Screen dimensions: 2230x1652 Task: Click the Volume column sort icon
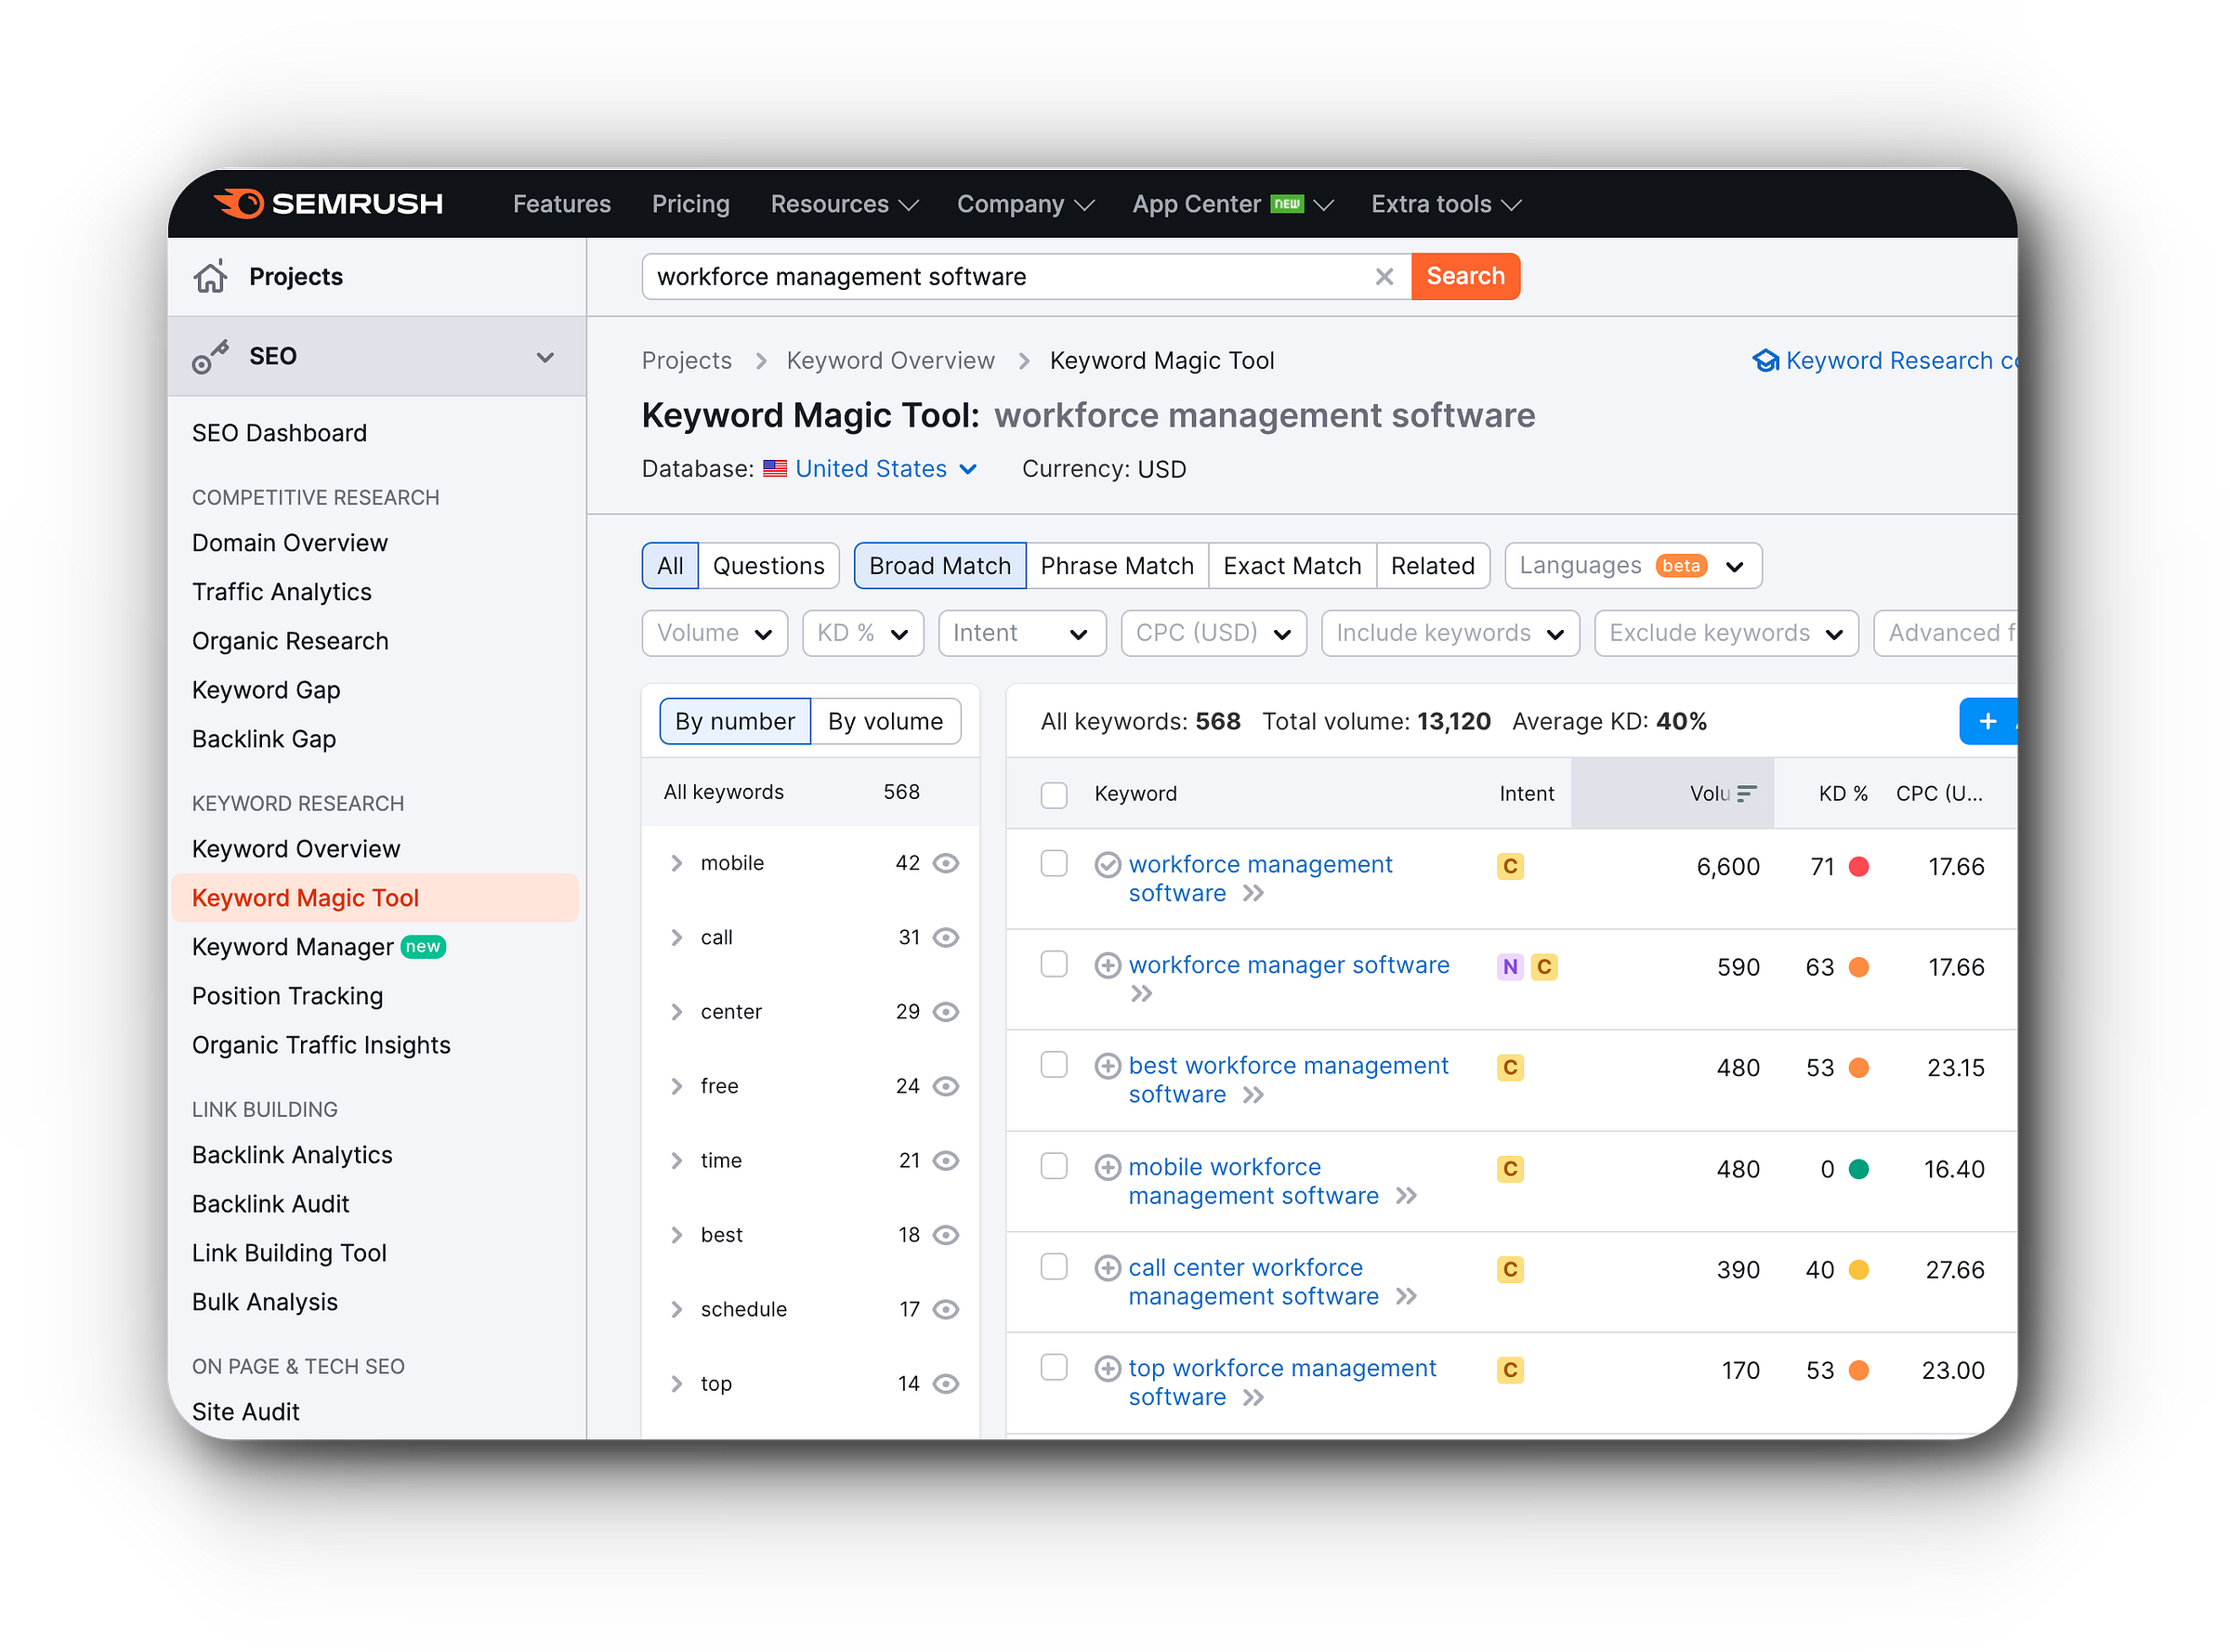coord(1746,794)
